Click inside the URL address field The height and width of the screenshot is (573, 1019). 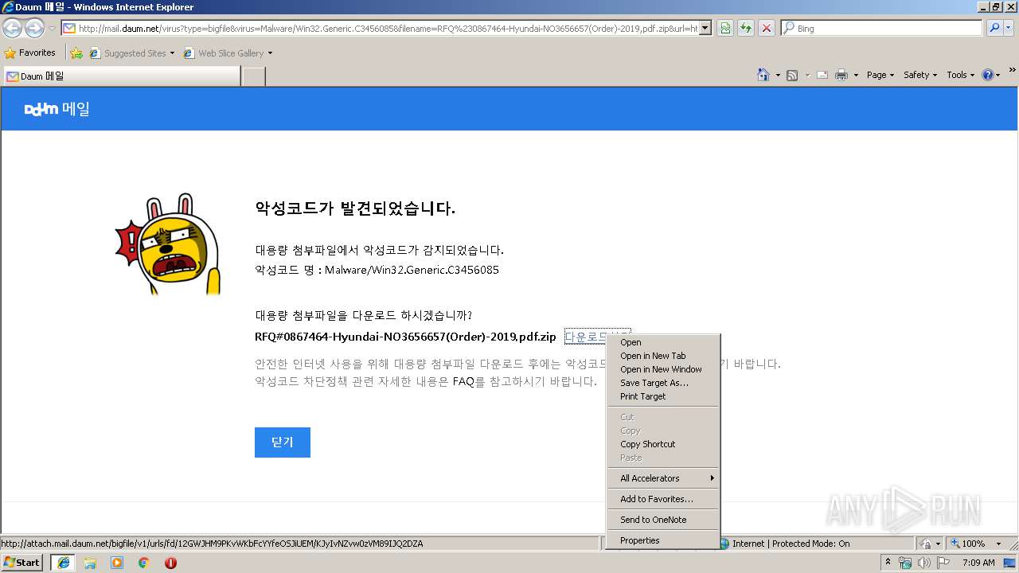[x=388, y=28]
